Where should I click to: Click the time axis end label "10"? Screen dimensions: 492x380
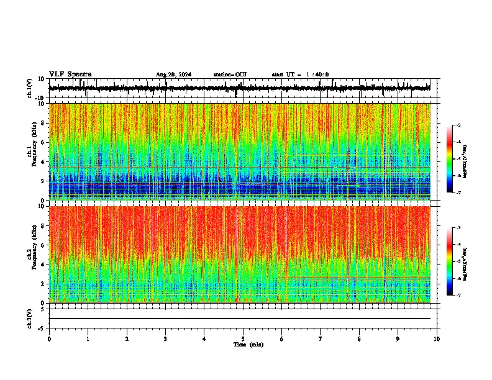pos(437,339)
